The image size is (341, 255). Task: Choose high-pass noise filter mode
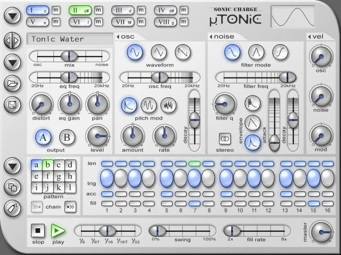tap(280, 52)
